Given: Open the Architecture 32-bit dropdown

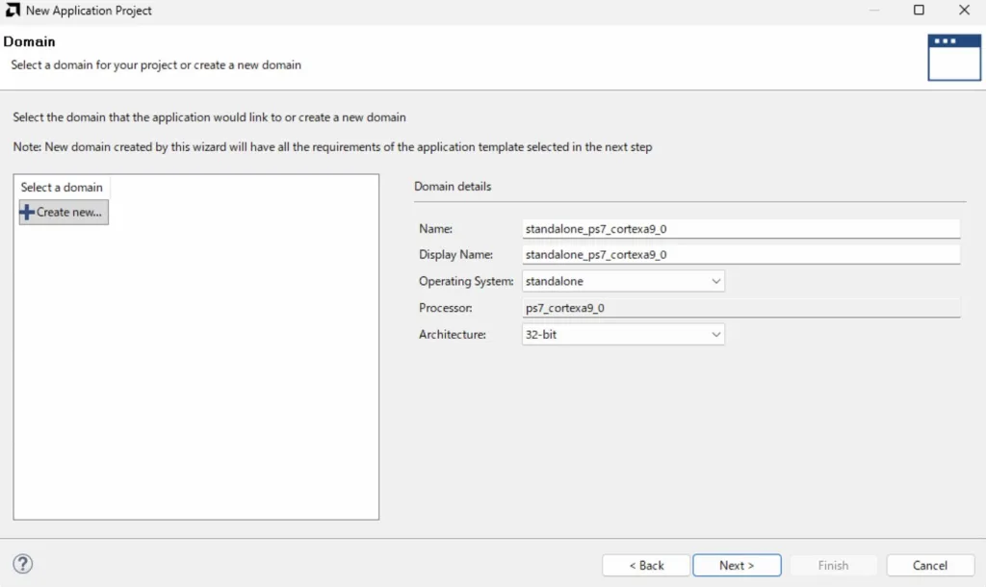Looking at the screenshot, I should (622, 335).
